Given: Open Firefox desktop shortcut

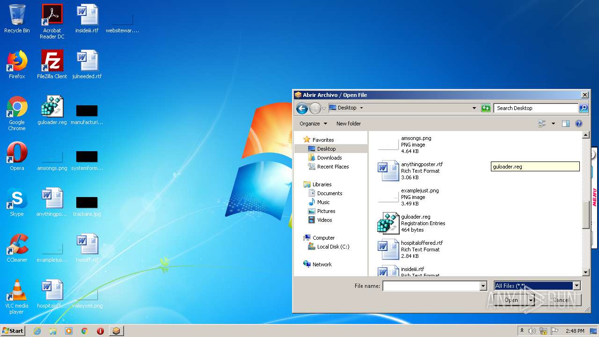Looking at the screenshot, I should (x=17, y=66).
